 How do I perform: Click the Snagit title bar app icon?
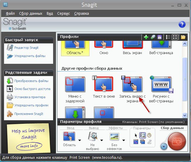coord(6,5)
